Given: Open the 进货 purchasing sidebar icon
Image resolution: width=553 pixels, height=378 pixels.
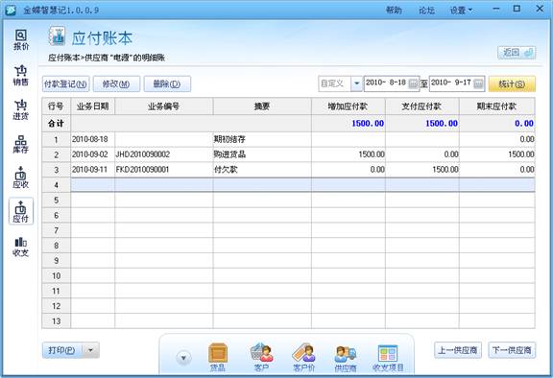Looking at the screenshot, I should (21, 109).
